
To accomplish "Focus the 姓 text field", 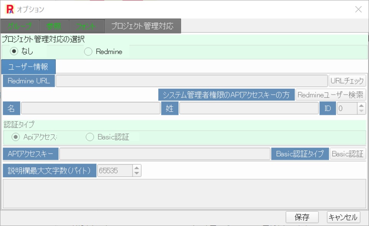I will (249, 108).
